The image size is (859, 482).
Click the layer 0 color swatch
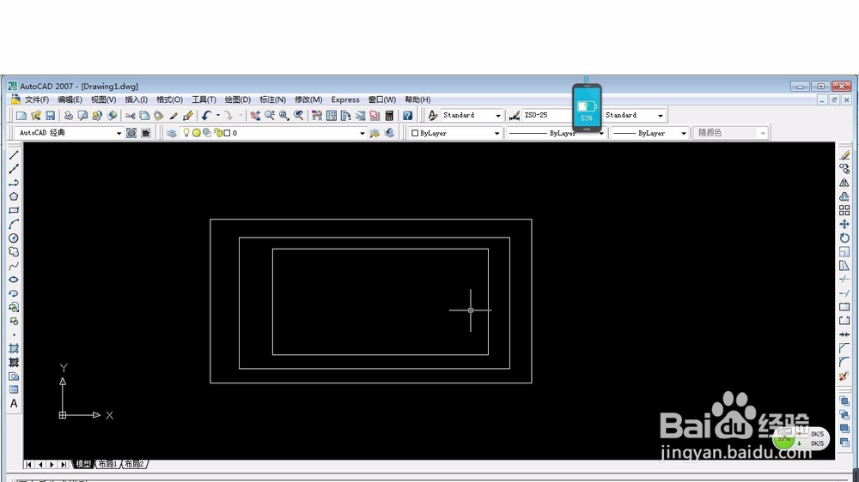coord(227,133)
